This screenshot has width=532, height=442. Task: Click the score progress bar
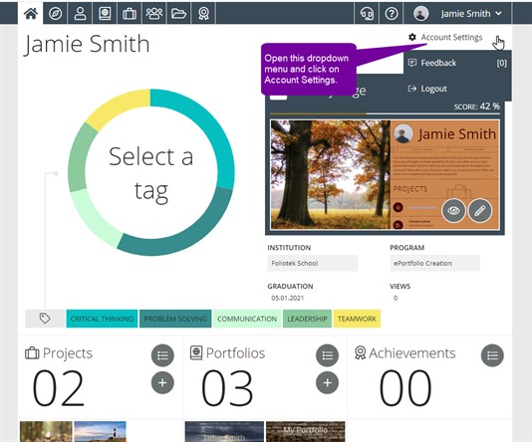click(x=386, y=113)
